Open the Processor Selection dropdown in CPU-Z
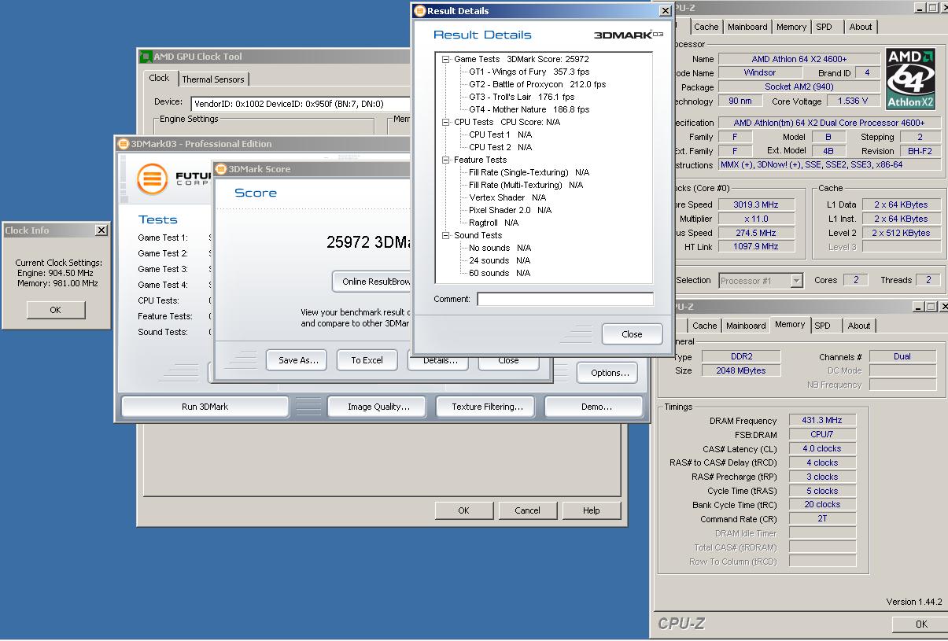Image resolution: width=948 pixels, height=641 pixels. pos(796,281)
